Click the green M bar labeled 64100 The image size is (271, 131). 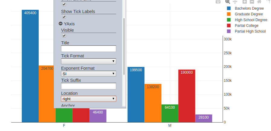170,113
